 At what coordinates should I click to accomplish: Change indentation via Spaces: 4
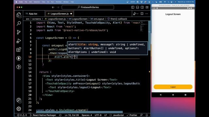[x=87, y=115]
